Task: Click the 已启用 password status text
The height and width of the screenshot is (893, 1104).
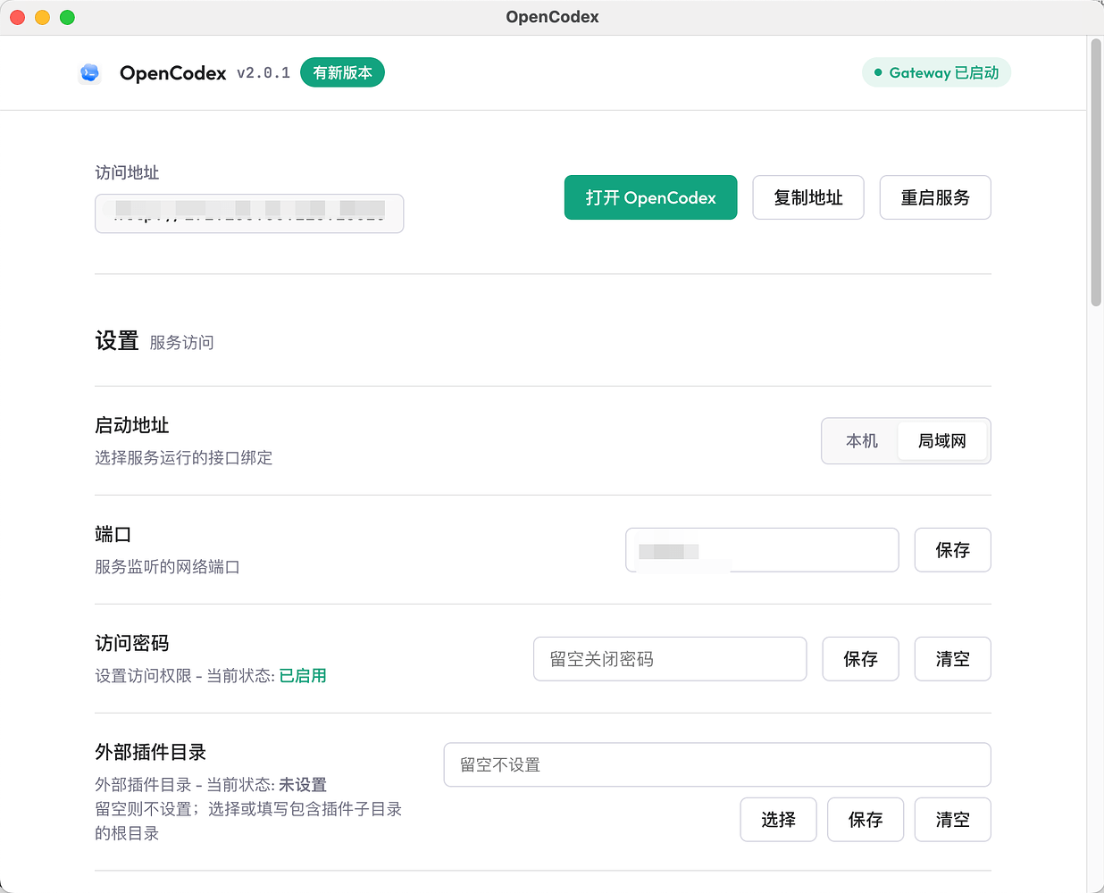Action: (x=303, y=676)
